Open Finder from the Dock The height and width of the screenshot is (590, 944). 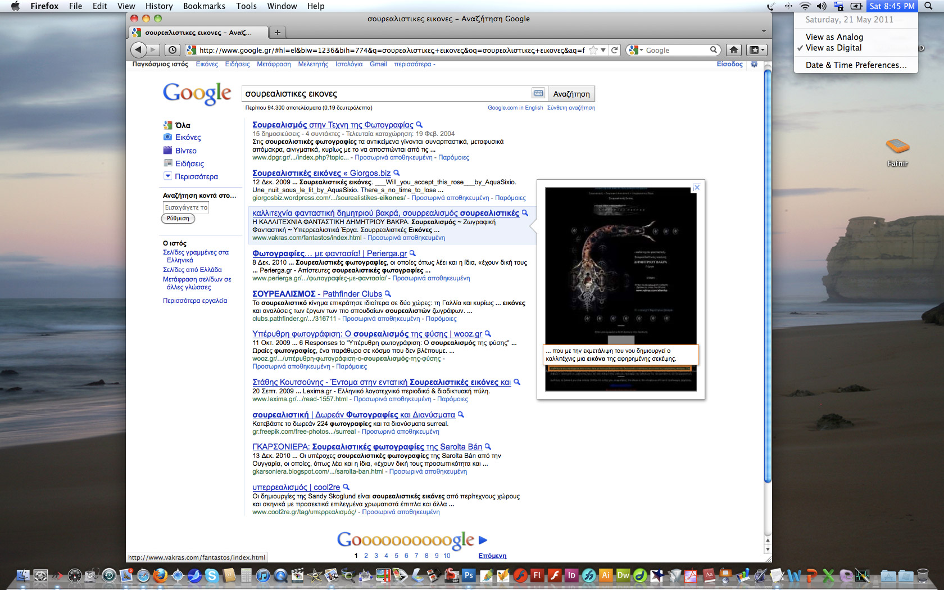[23, 575]
